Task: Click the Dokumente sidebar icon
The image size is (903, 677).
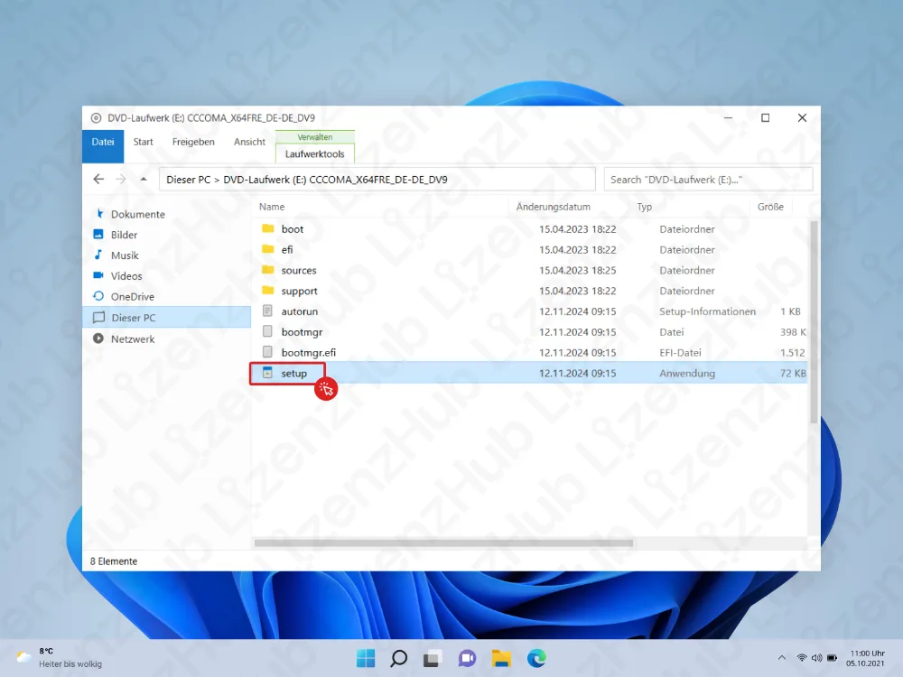Action: [x=99, y=214]
